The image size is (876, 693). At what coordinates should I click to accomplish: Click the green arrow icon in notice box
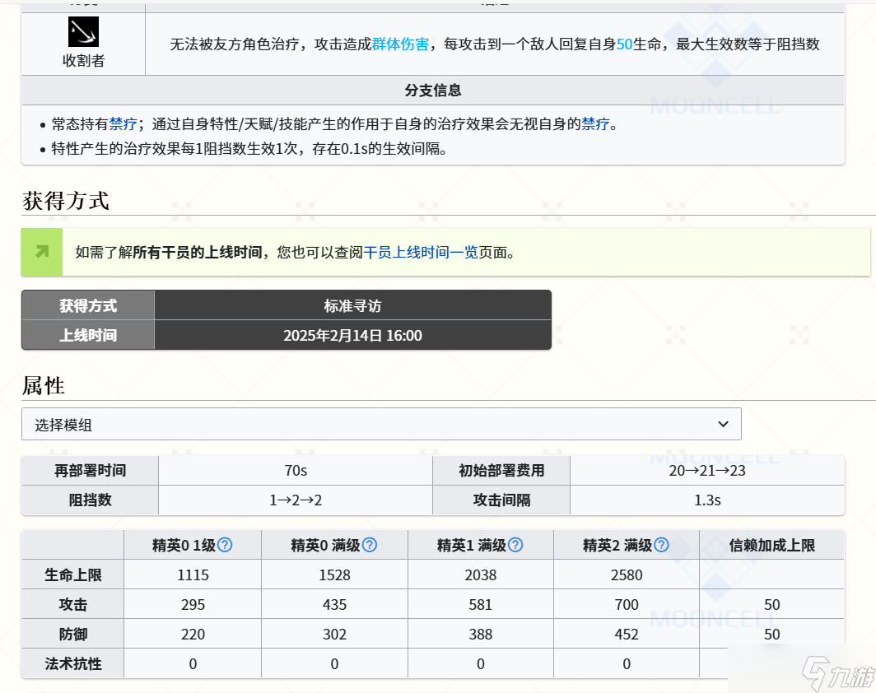coord(42,252)
